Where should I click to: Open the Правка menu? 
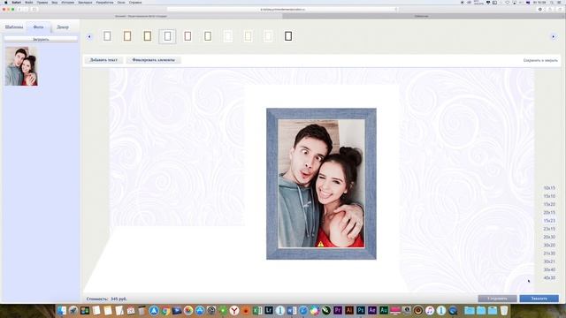tap(42, 2)
